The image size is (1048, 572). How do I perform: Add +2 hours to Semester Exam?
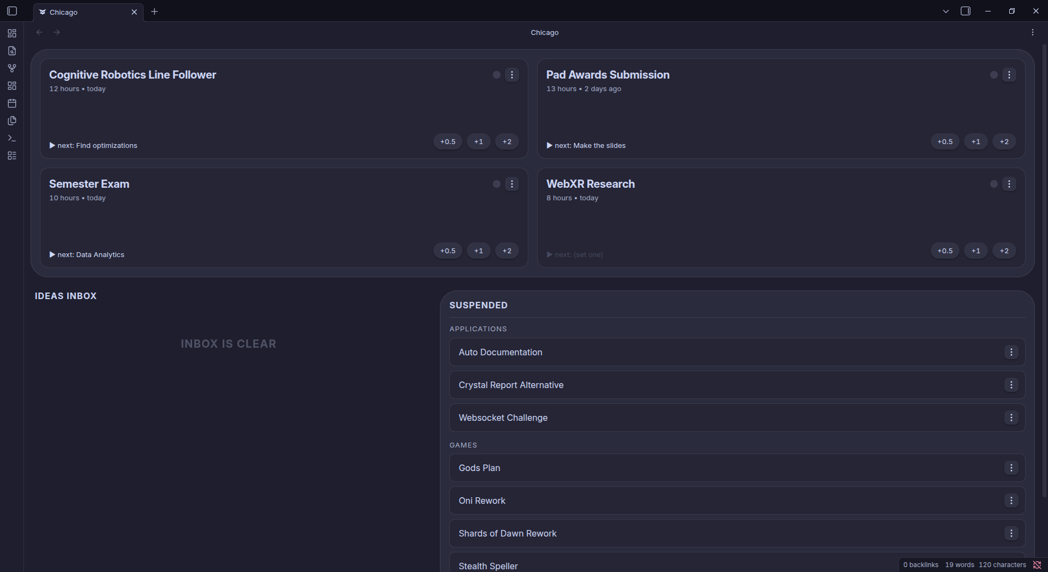(507, 251)
